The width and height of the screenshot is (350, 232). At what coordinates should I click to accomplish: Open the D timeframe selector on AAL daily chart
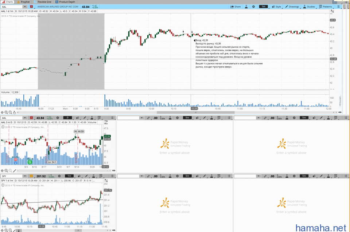(67, 118)
